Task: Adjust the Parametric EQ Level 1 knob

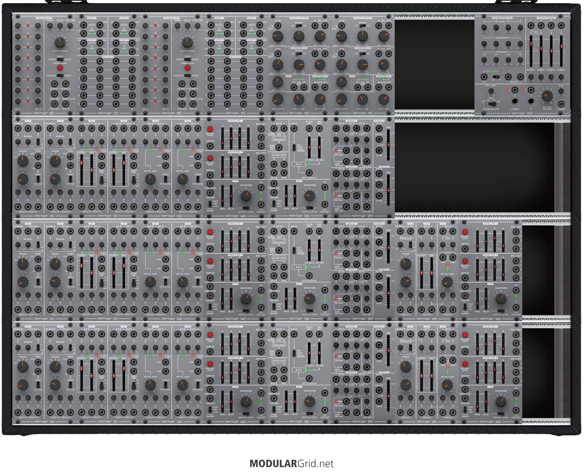Action: pos(484,27)
